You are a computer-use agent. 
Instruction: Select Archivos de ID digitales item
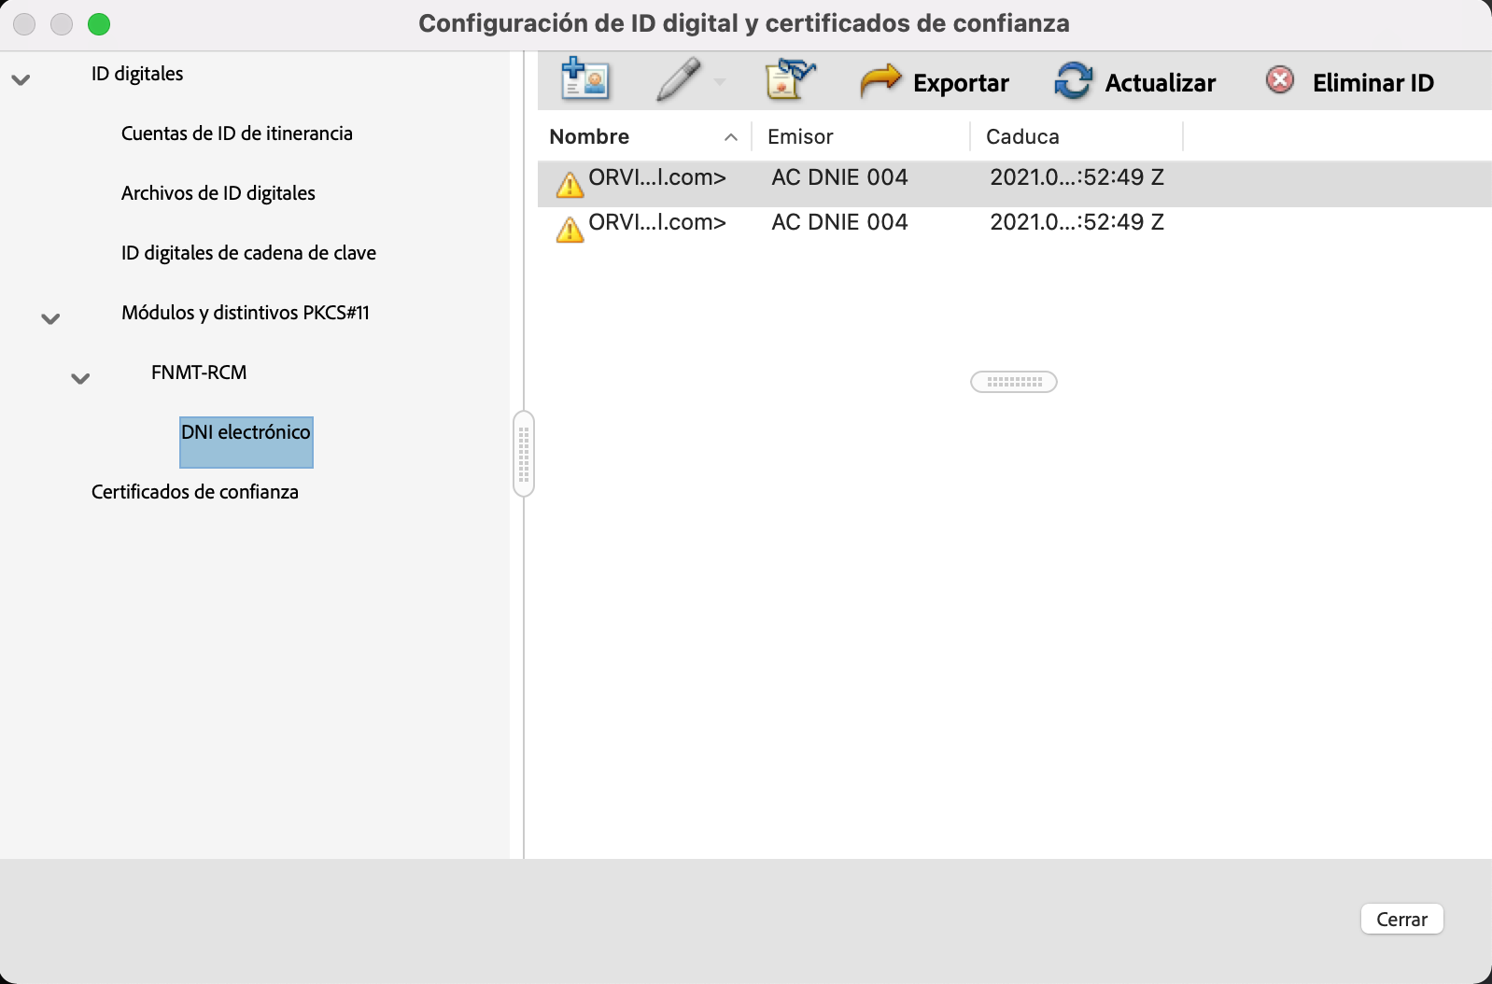(218, 193)
